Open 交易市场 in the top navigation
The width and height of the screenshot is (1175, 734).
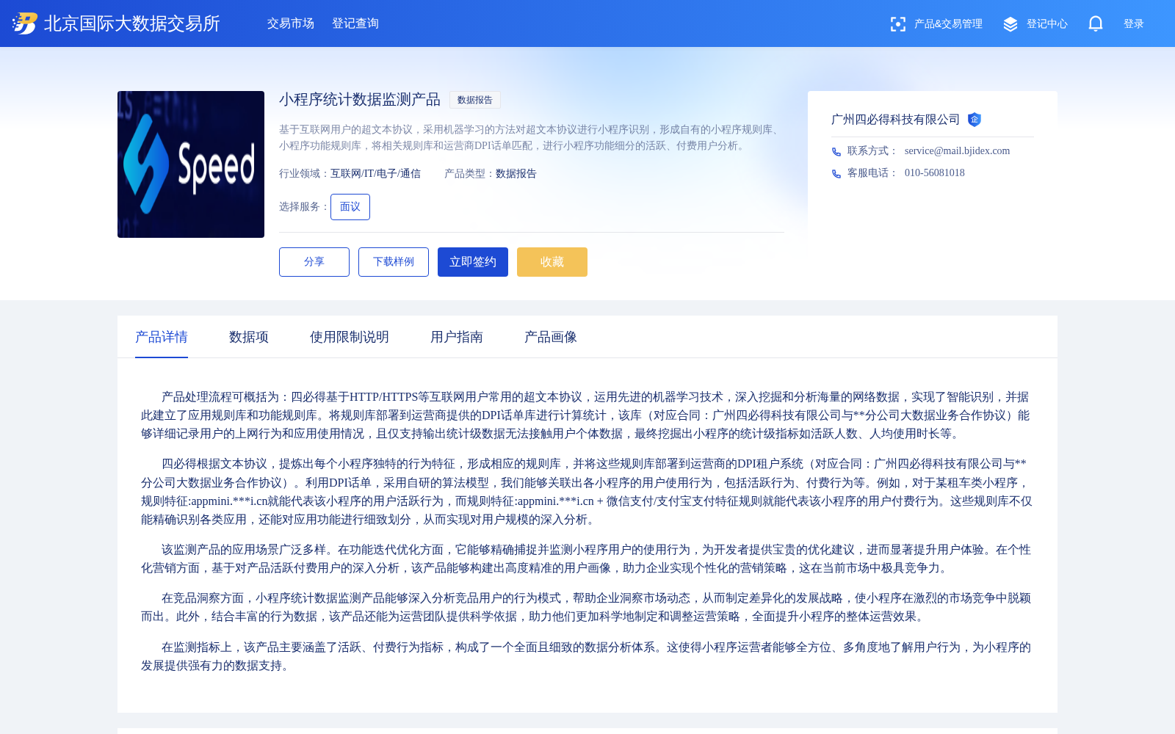coord(291,23)
